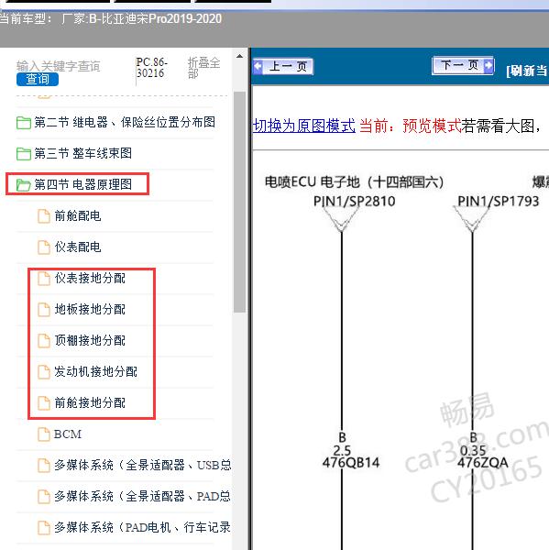Click the 刷新当 refresh link

click(527, 71)
